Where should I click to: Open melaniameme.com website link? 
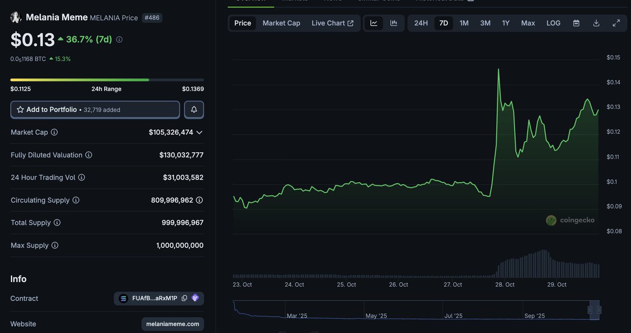click(x=172, y=324)
